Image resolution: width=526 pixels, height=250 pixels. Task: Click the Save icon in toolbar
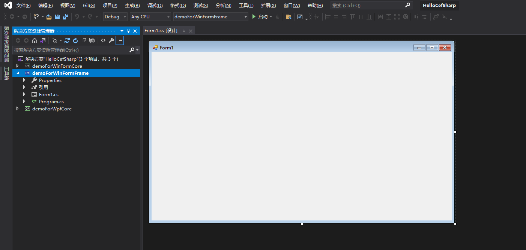57,17
